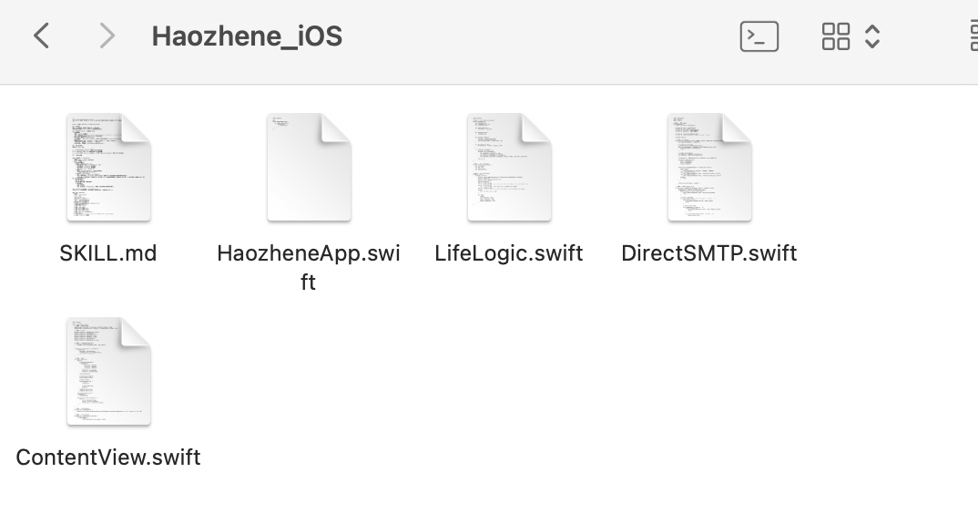978x514 pixels.
Task: Select the HaozheneApp.swift file icon
Action: 309,167
